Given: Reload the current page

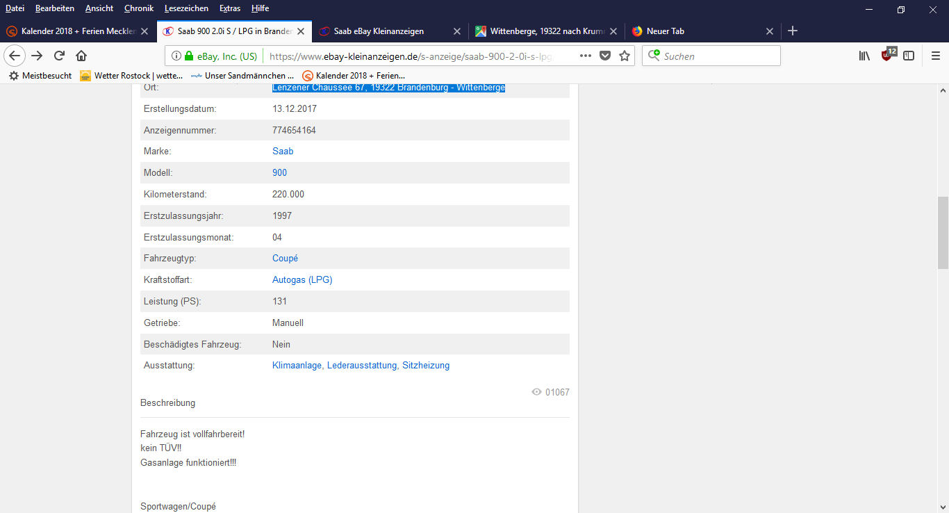Looking at the screenshot, I should click(60, 56).
